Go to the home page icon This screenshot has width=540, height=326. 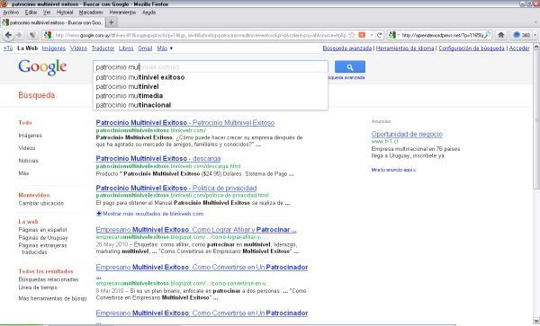(x=501, y=35)
